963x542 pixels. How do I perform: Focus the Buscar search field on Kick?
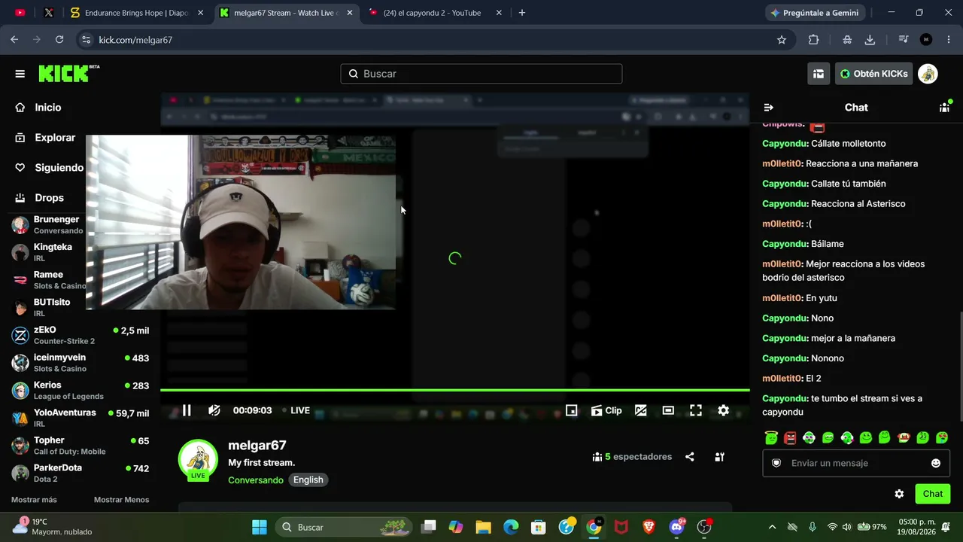click(481, 74)
